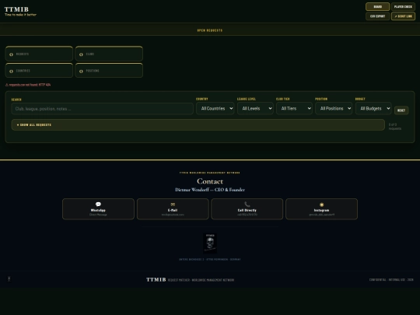Click the E-Mail envelope icon
Screen dimensions: 420x315
[173, 205]
